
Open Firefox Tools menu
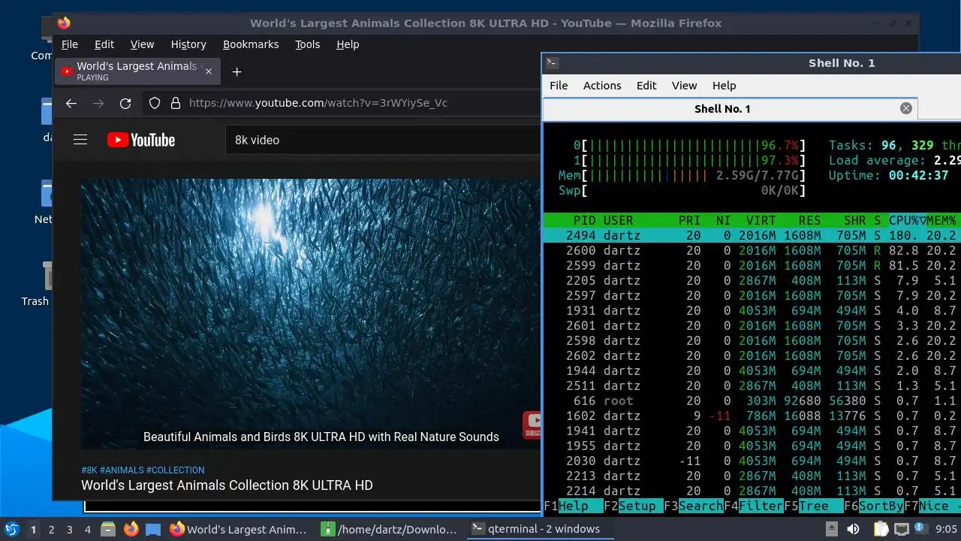pyautogui.click(x=307, y=44)
